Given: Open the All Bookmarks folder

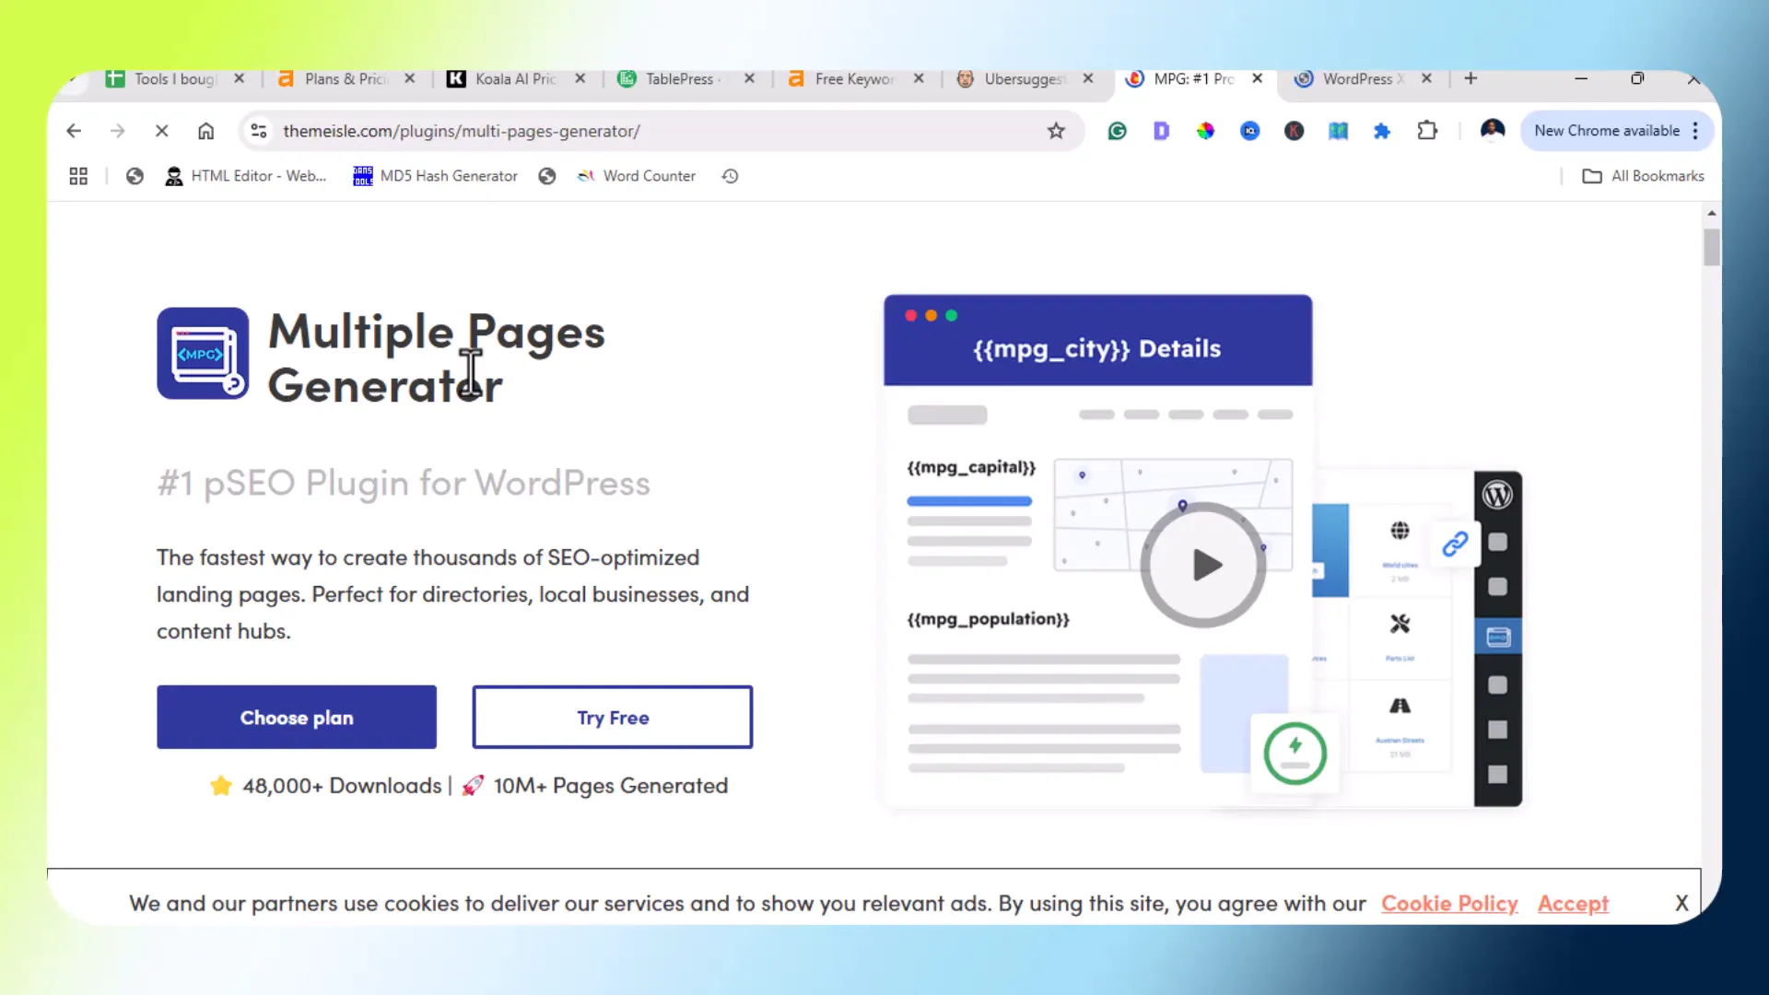Looking at the screenshot, I should [x=1644, y=176].
